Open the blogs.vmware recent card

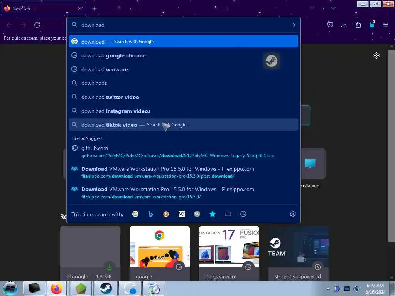(x=229, y=253)
